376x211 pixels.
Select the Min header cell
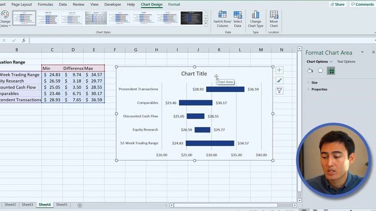tap(52, 69)
